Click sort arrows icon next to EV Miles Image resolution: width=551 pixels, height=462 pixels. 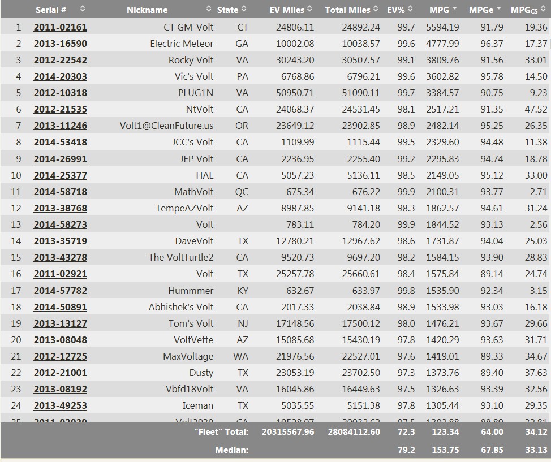pyautogui.click(x=309, y=9)
